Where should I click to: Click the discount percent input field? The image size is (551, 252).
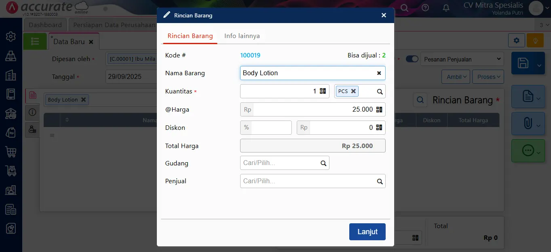coord(270,128)
